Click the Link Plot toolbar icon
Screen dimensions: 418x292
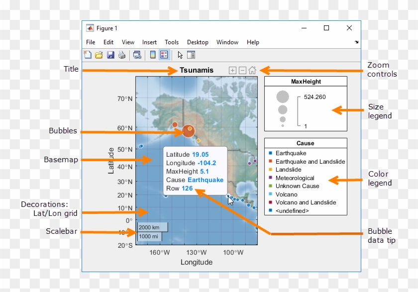pos(137,55)
